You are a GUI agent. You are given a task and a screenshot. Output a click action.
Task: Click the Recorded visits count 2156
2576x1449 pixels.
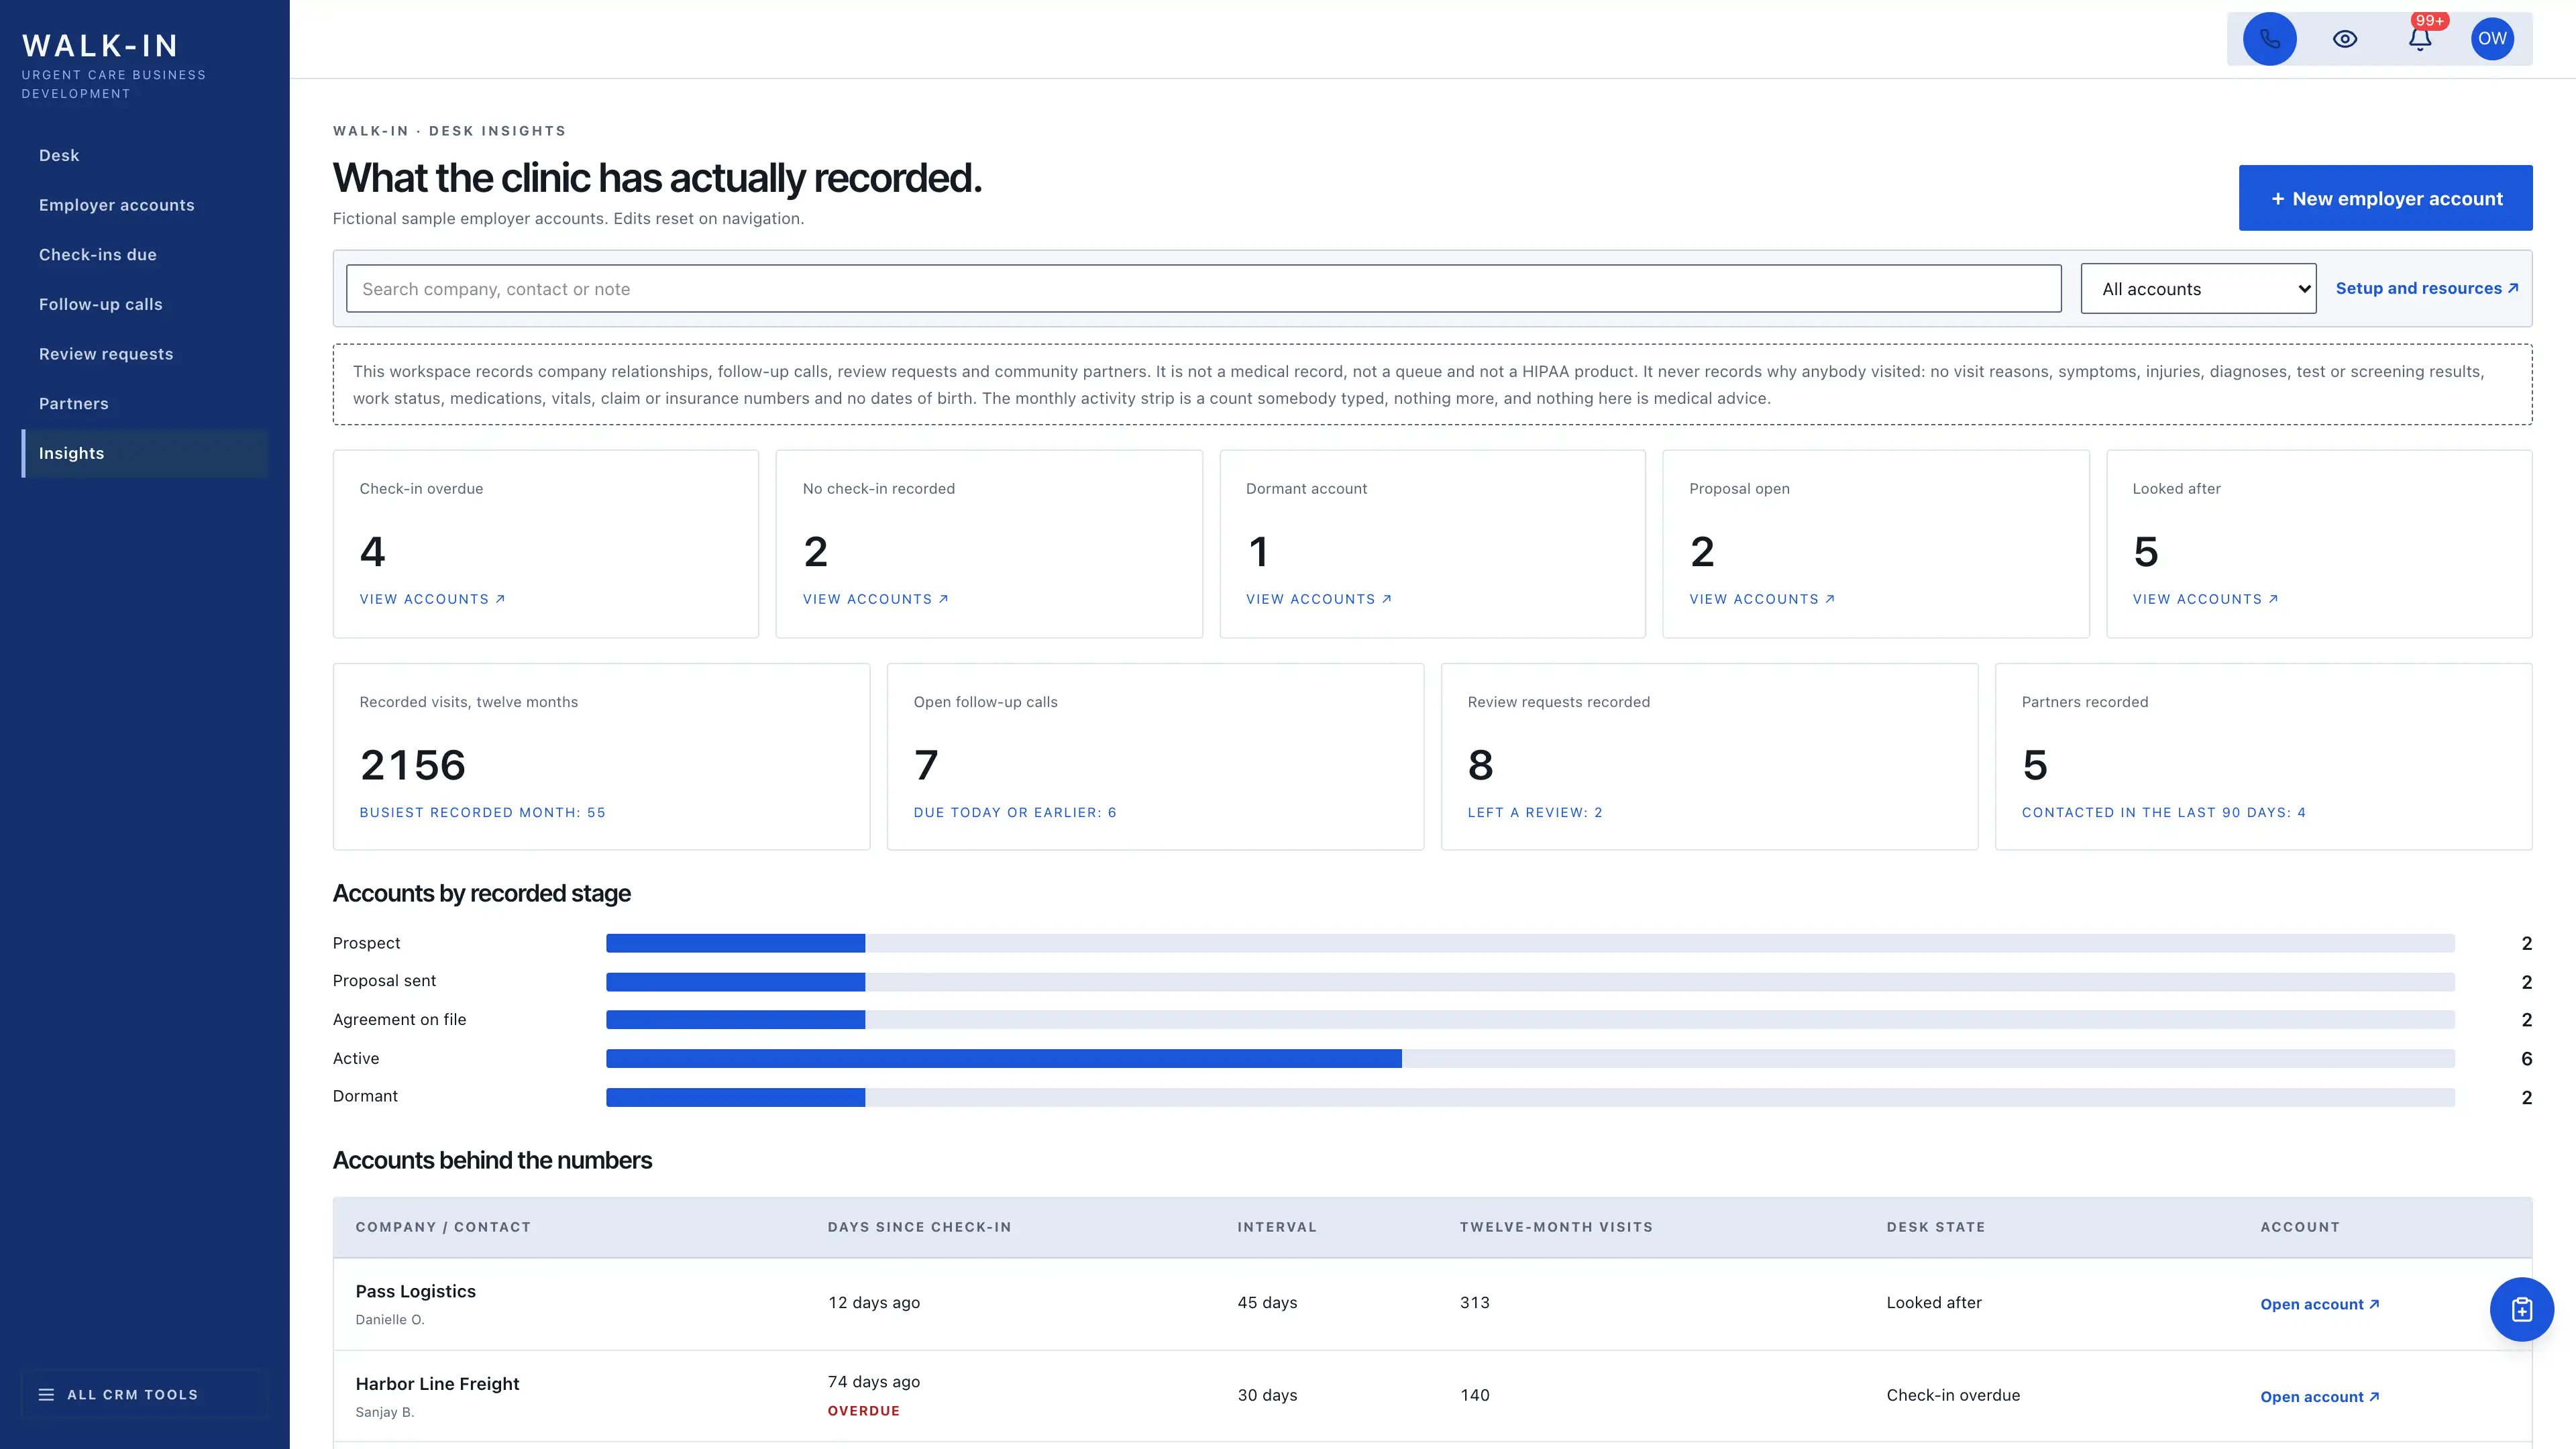pyautogui.click(x=413, y=765)
